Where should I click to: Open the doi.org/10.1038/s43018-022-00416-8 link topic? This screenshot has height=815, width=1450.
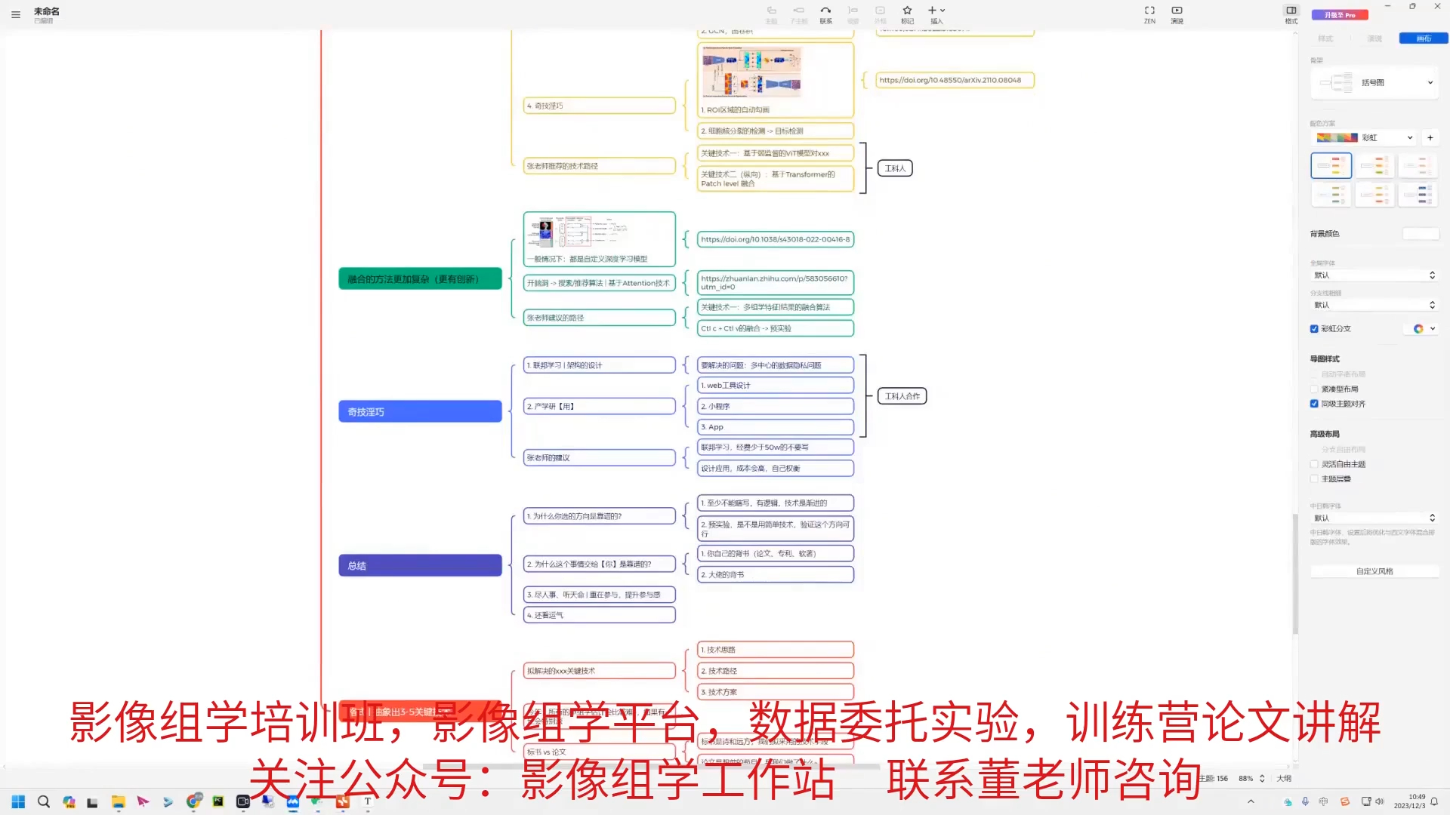click(776, 239)
